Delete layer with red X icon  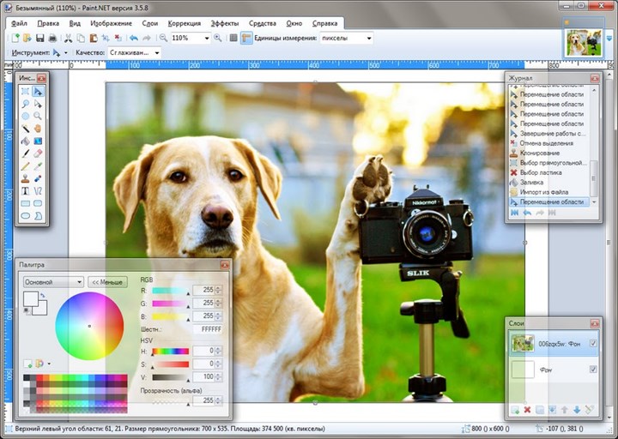[527, 410]
